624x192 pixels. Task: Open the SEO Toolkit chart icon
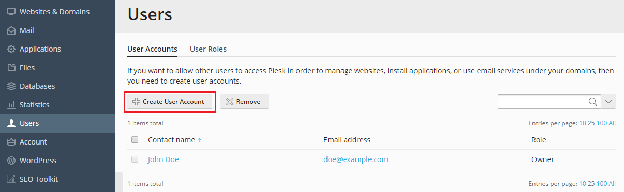click(11, 179)
